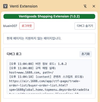Hide debug panel with 디버그 숨기기
The image size is (100, 102).
pos(85,26)
